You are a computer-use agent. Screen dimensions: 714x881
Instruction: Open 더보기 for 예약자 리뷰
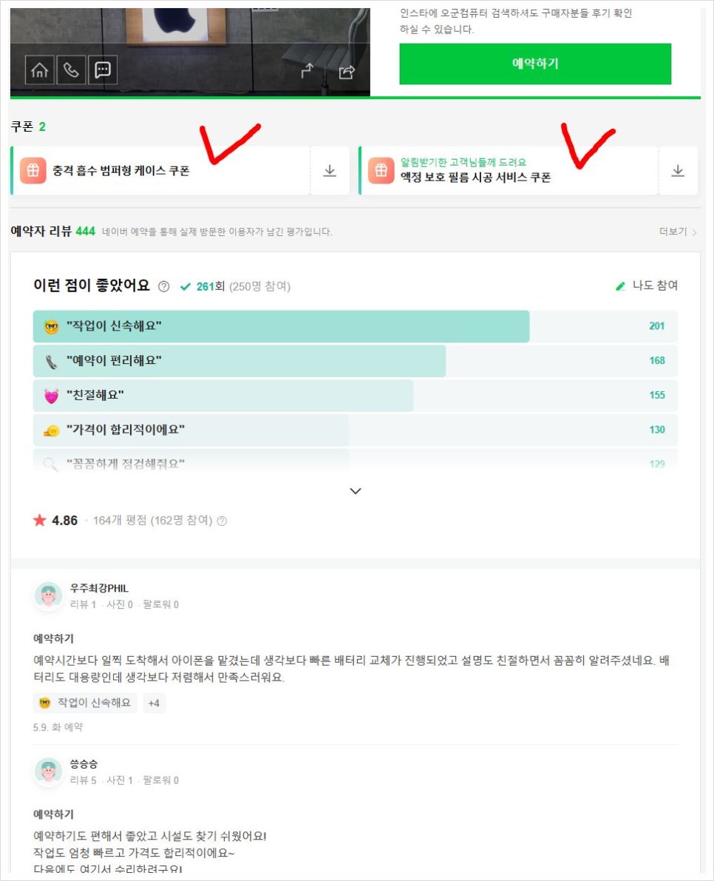tap(678, 232)
